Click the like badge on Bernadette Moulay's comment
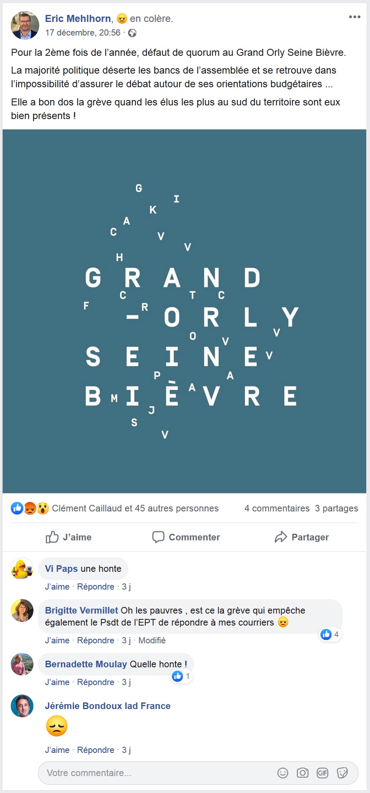Screen dimensions: 370x793 (181, 676)
